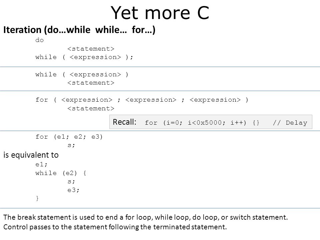Select the 'while (e2) {' line
320x240 pixels.
pos(61,173)
